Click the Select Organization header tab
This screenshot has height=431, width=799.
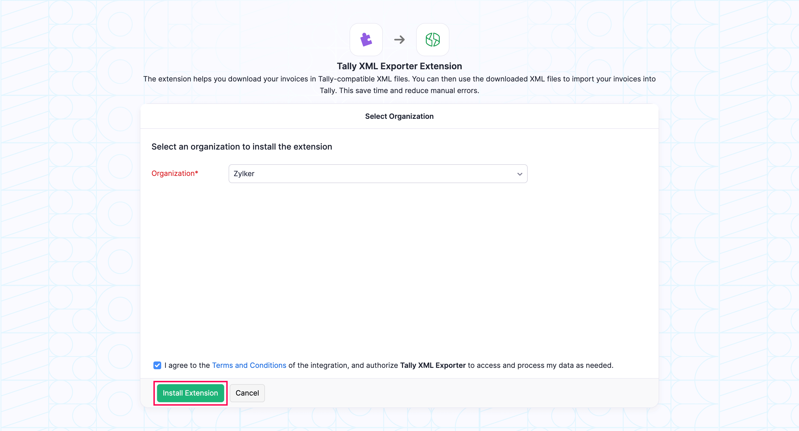point(399,116)
